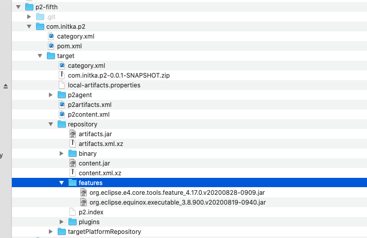Select com.initka.p2-0.0.1-SNAPSHOT.zip file name

click(x=119, y=76)
